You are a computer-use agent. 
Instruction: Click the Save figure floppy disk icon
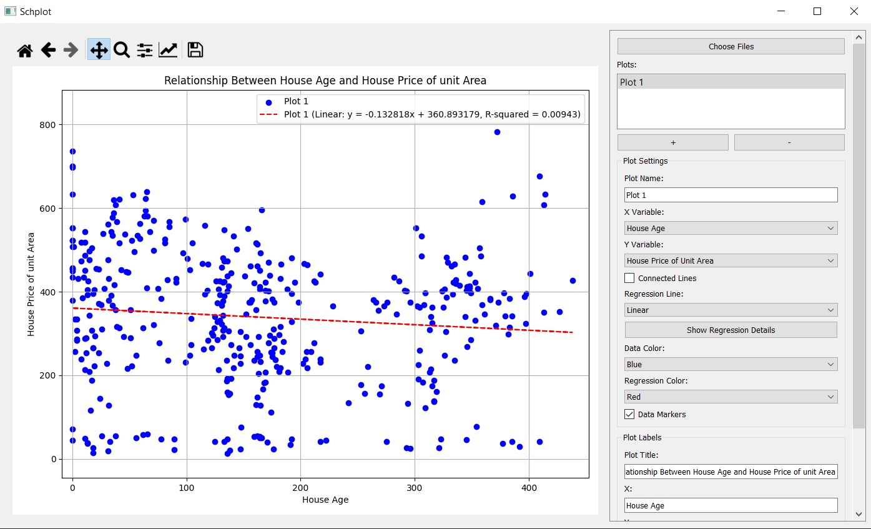tap(195, 51)
